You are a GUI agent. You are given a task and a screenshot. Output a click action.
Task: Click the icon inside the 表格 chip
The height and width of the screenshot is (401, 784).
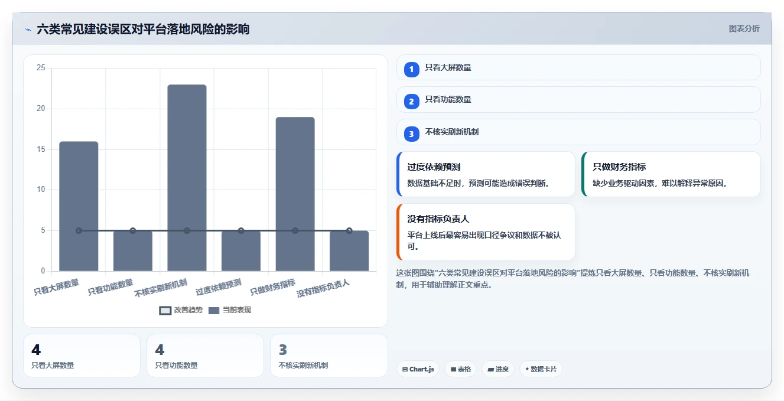pyautogui.click(x=453, y=369)
